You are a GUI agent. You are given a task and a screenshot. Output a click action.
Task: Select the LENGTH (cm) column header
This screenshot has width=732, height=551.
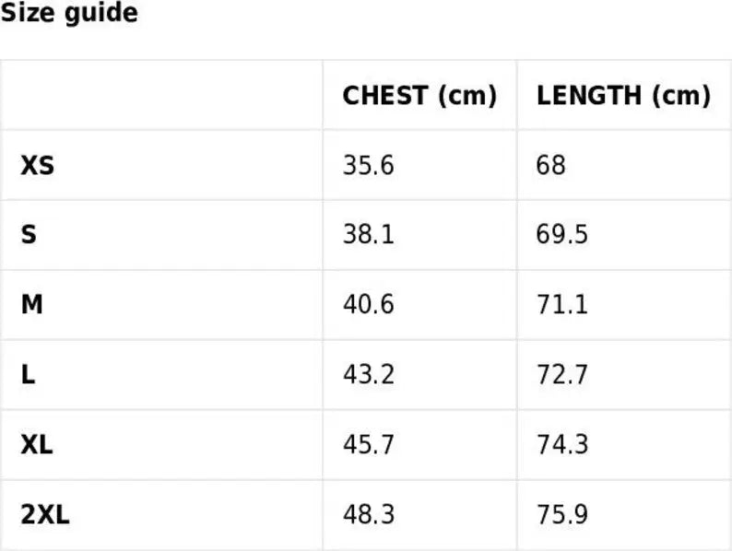[x=624, y=96]
